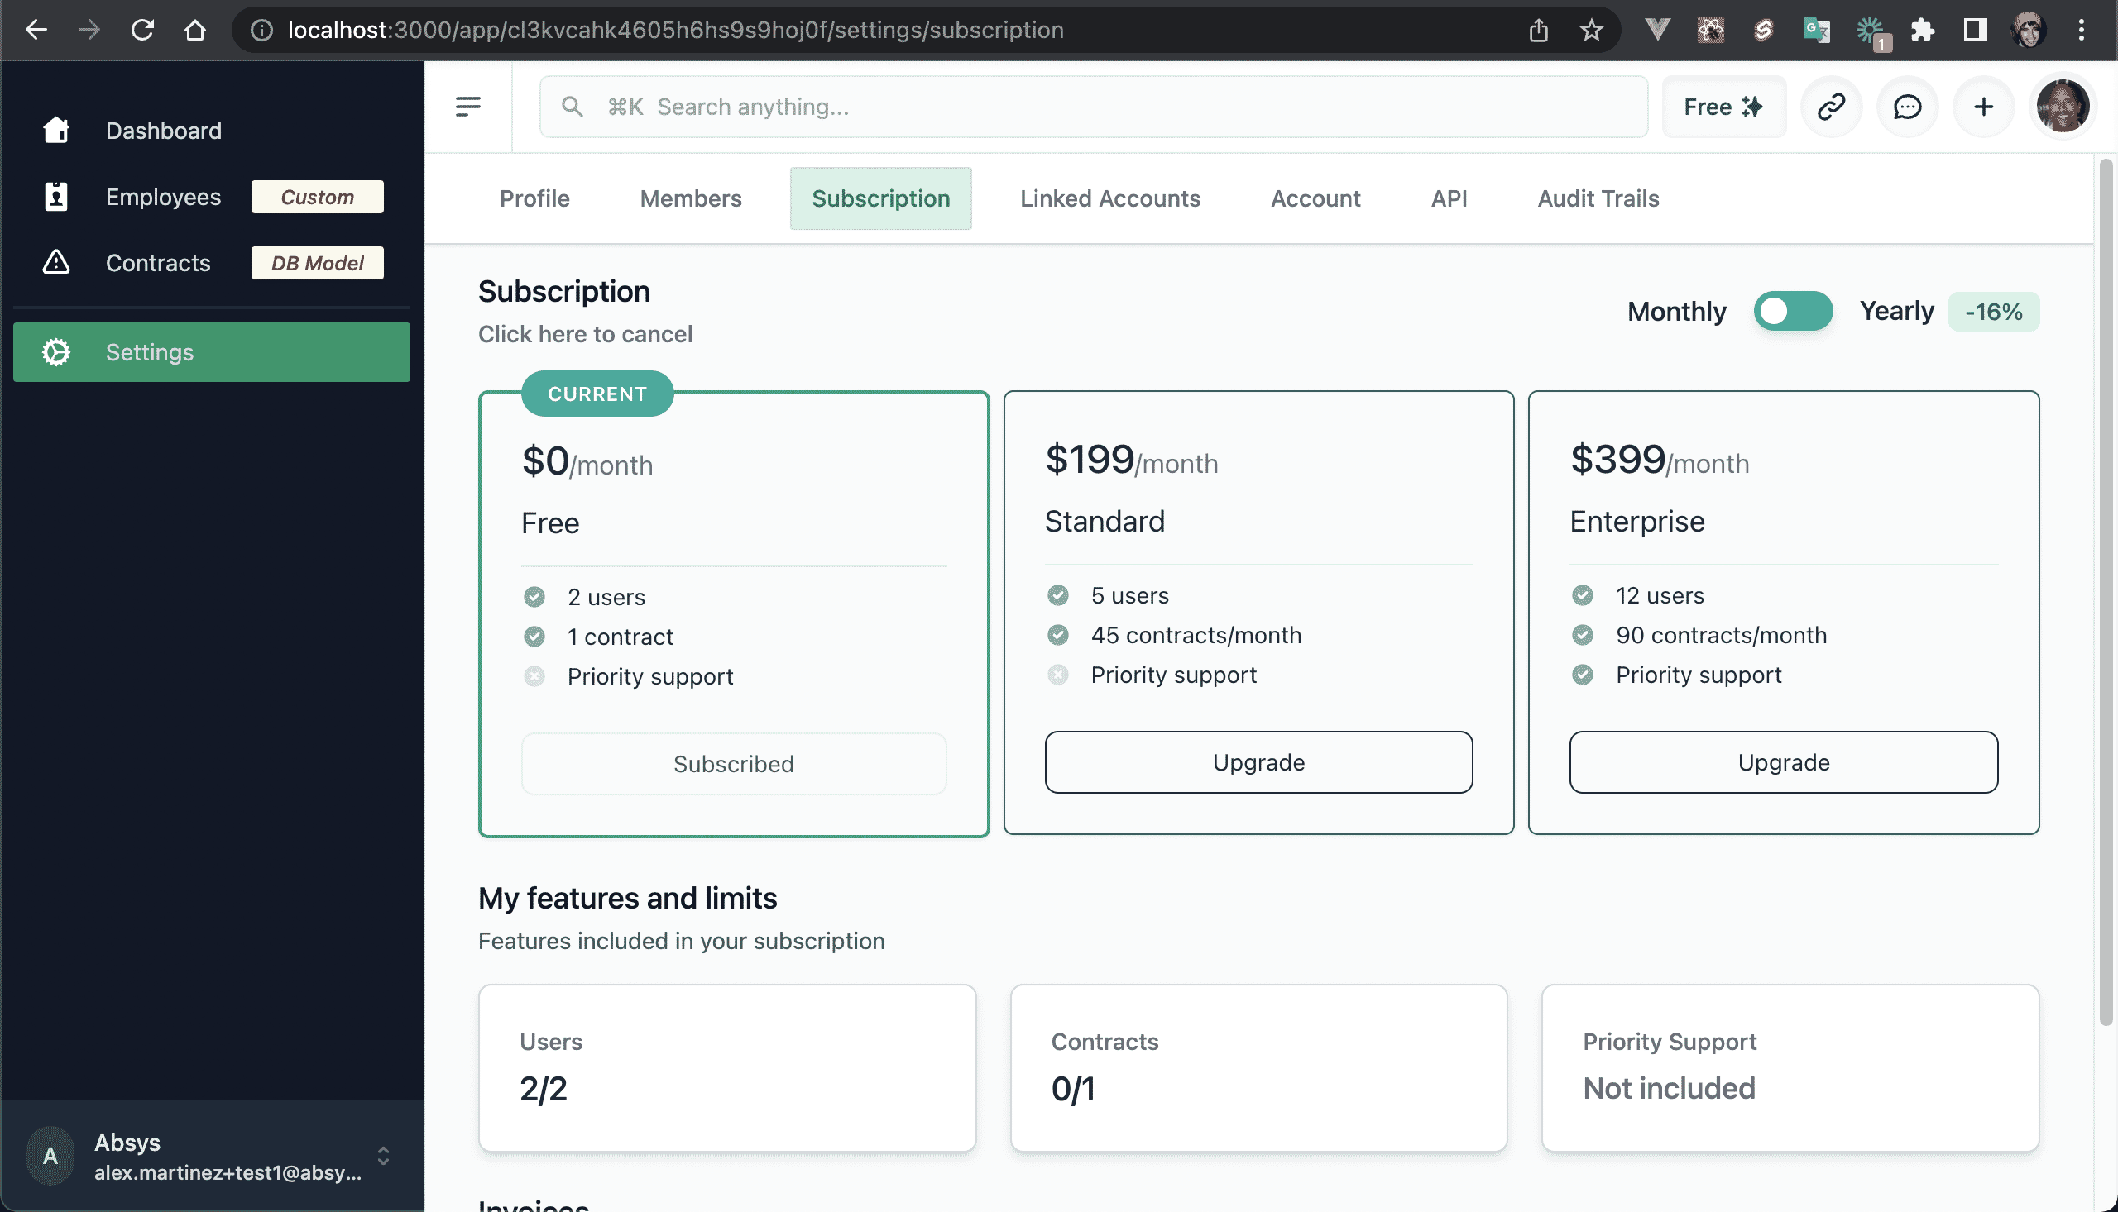2118x1212 pixels.
Task: Open the browser extensions puzzle icon
Action: tap(1922, 30)
